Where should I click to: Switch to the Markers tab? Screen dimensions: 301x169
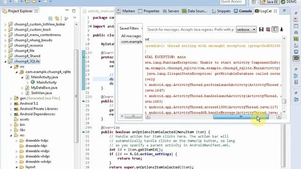tap(126, 11)
